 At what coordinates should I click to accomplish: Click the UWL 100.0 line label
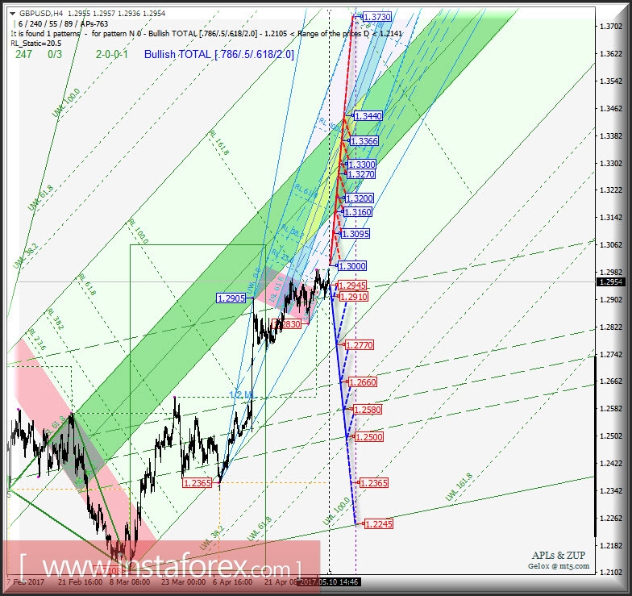click(66, 103)
